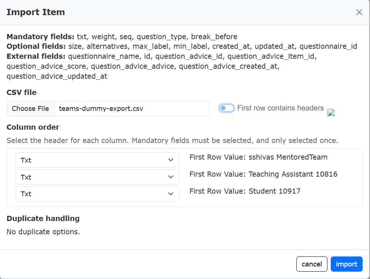The height and width of the screenshot is (279, 370).
Task: Open the Txt dropdown for Student 10917
Action: [x=97, y=194]
